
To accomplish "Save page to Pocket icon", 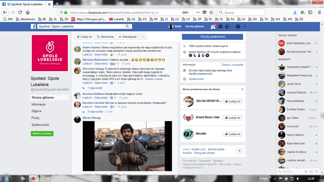I will coord(204,12).
